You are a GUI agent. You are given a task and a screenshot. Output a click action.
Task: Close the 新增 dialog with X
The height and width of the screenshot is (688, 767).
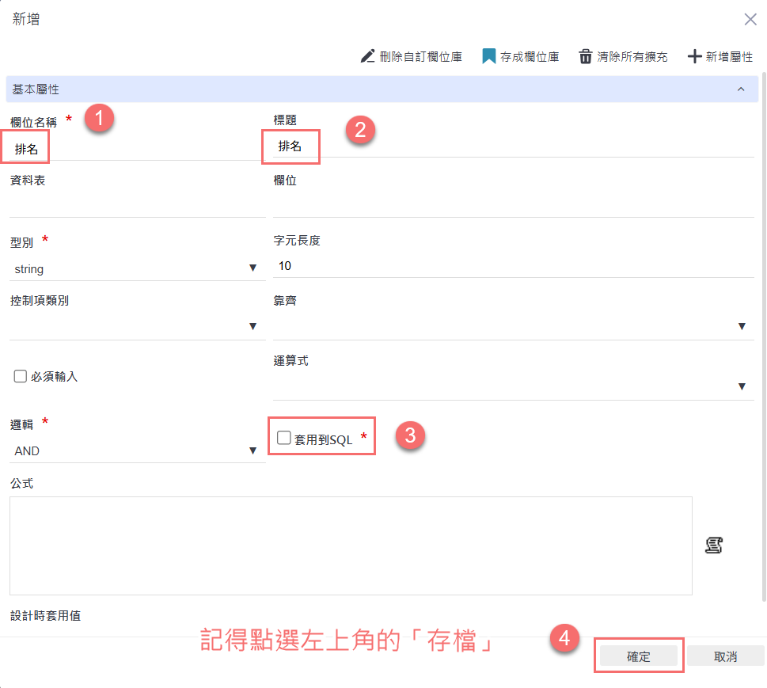point(750,20)
